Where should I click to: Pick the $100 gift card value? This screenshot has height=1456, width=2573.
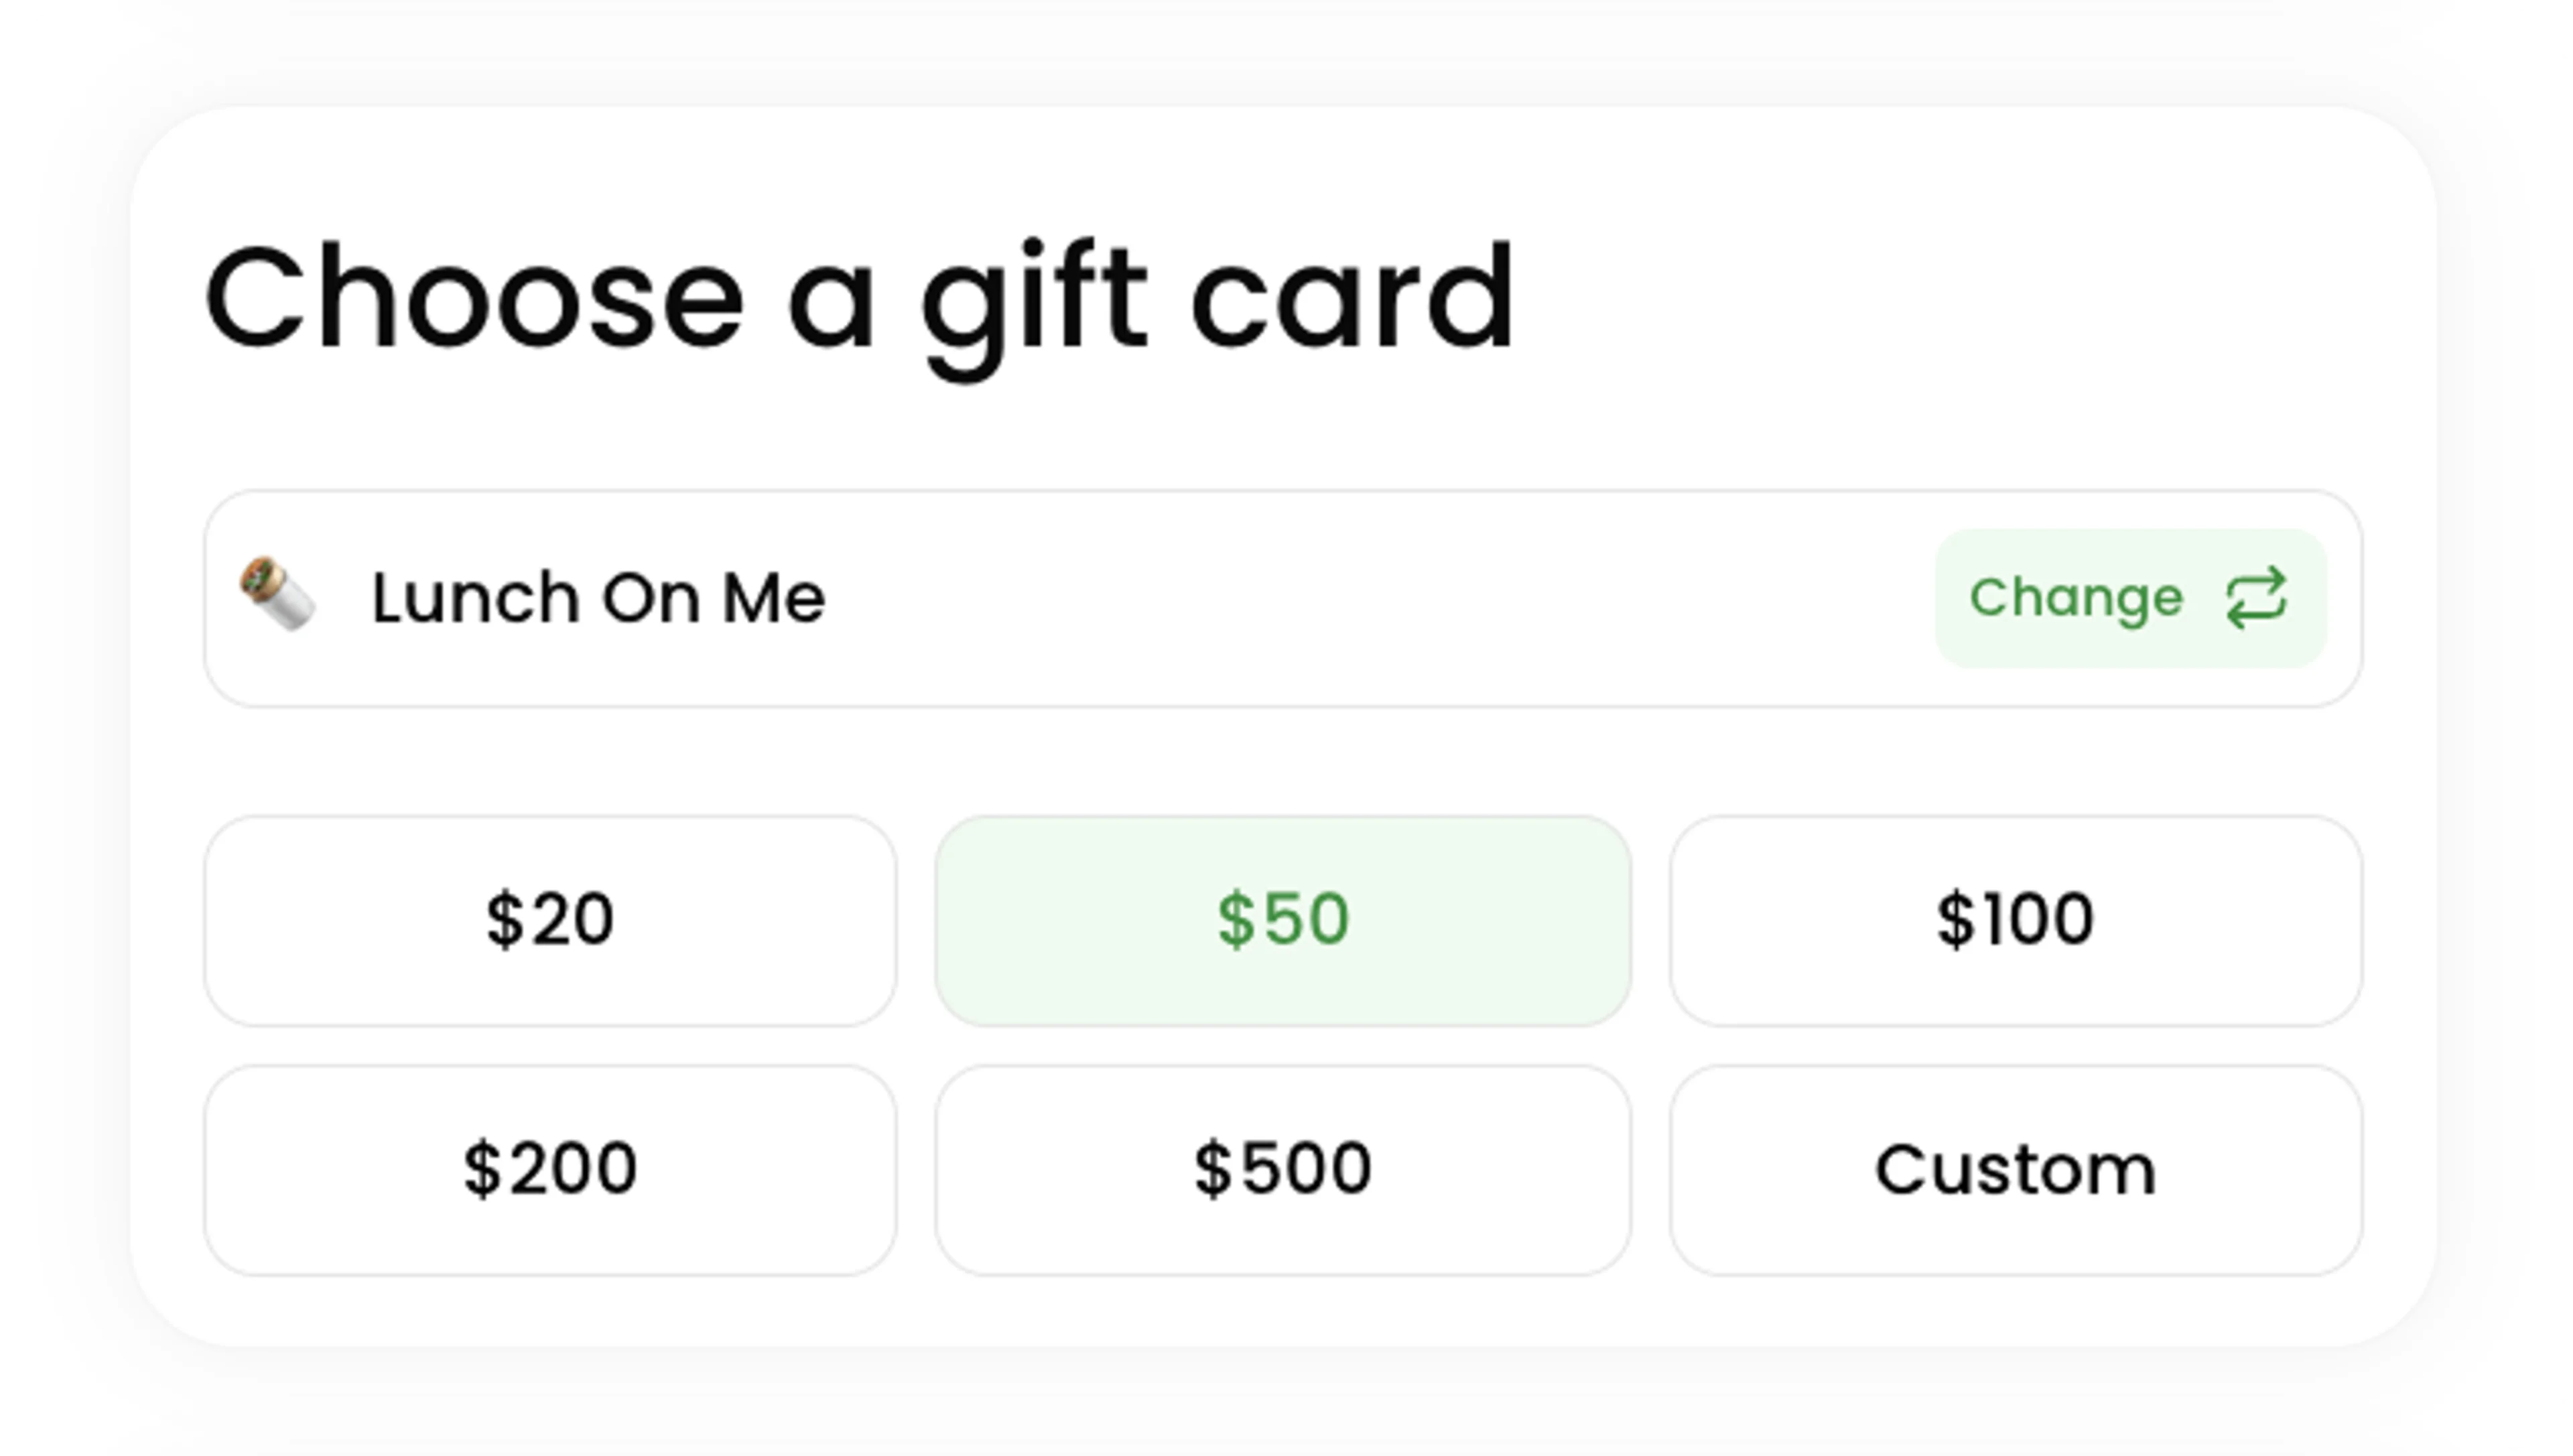[2015, 920]
